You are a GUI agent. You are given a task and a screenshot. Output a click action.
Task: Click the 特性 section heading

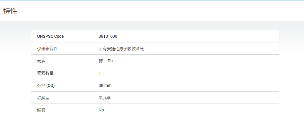click(10, 11)
